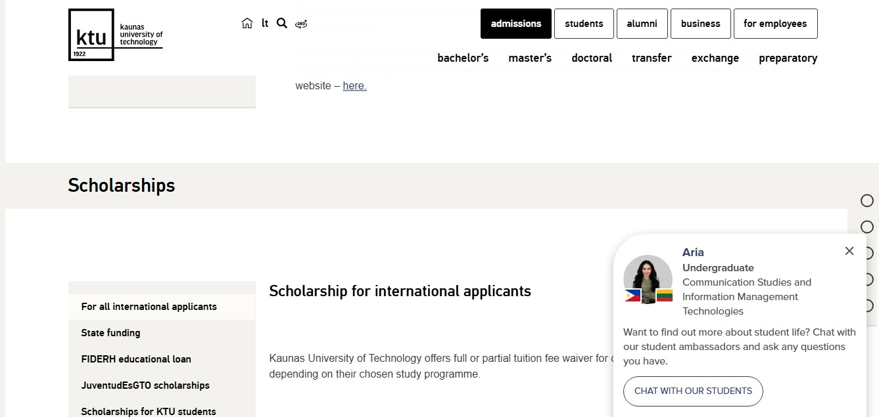Close the Aria chat popup
The image size is (879, 417).
(849, 251)
